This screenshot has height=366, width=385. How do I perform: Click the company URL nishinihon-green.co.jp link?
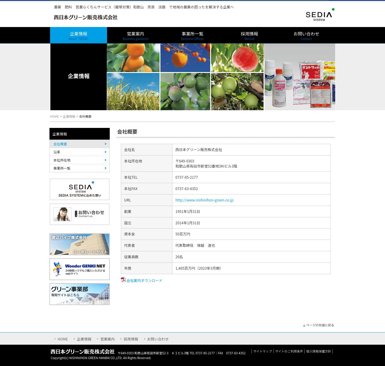pyautogui.click(x=204, y=200)
